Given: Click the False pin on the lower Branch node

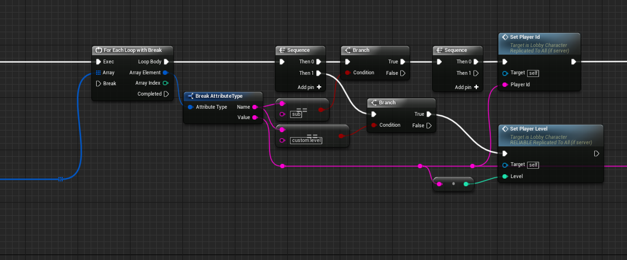Looking at the screenshot, I should click(429, 125).
